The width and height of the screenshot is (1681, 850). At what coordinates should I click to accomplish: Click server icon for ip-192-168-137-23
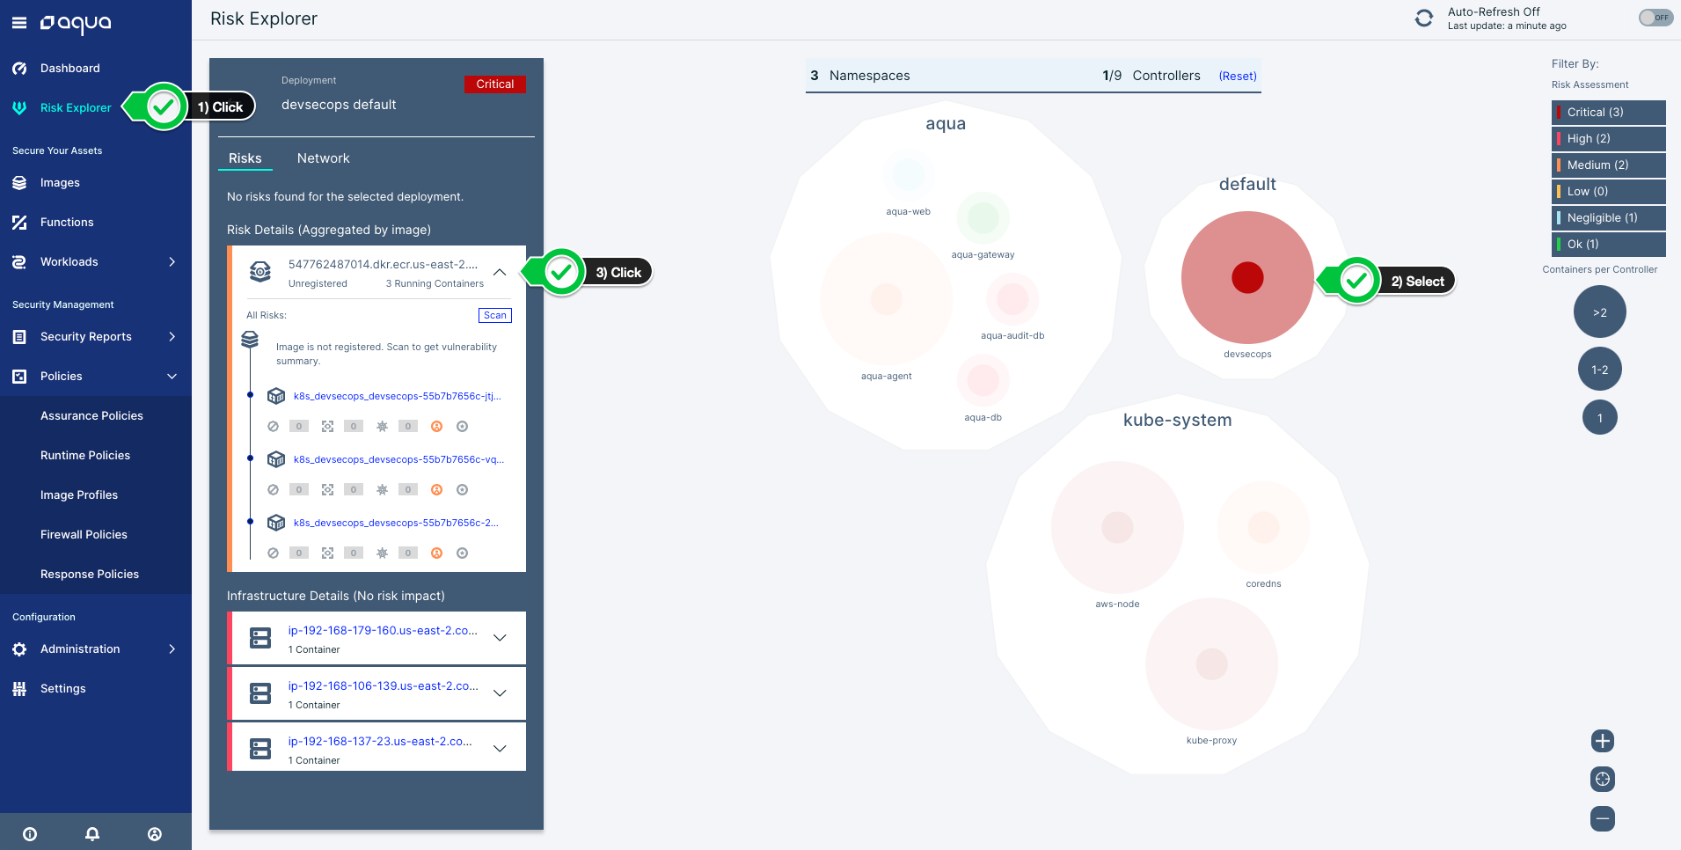pos(260,749)
